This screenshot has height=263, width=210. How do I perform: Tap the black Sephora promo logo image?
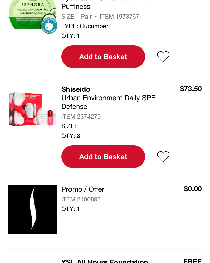(x=33, y=209)
